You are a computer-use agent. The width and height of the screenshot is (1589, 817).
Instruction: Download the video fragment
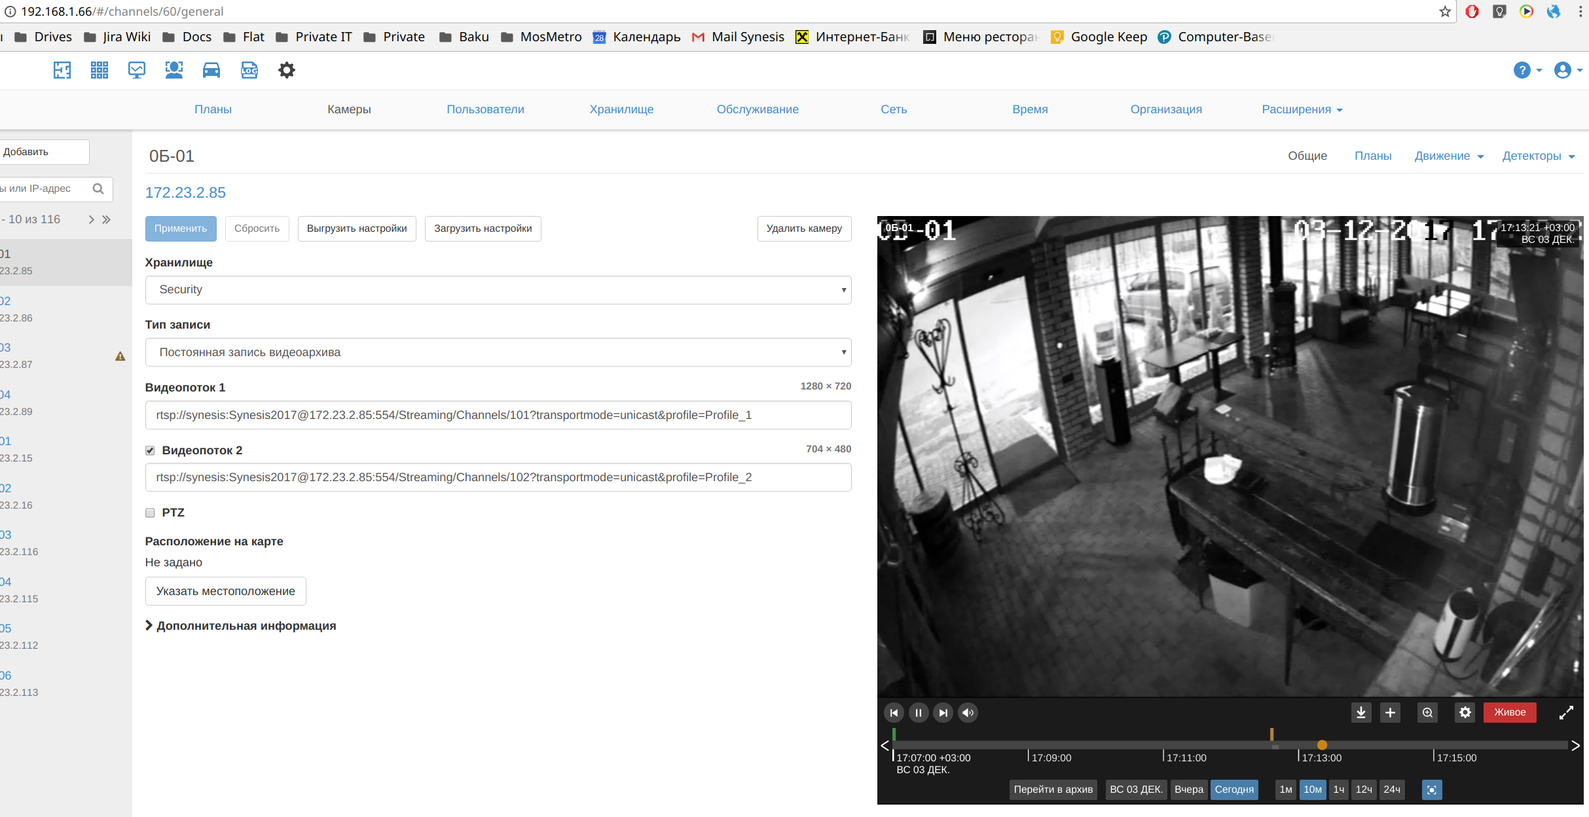pos(1361,713)
